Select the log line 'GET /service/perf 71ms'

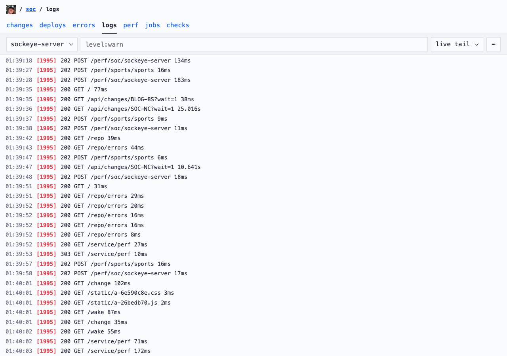(253, 341)
